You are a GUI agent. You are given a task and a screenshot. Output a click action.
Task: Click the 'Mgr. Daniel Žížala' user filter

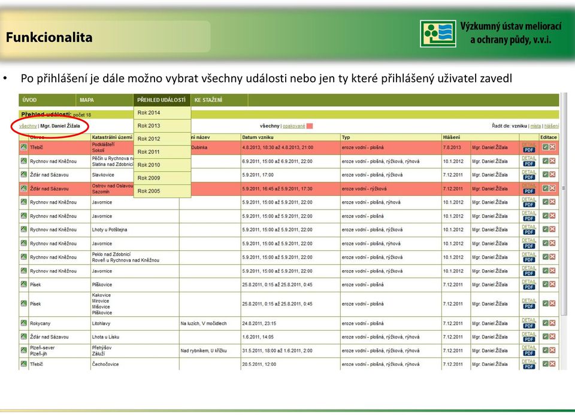[60, 126]
